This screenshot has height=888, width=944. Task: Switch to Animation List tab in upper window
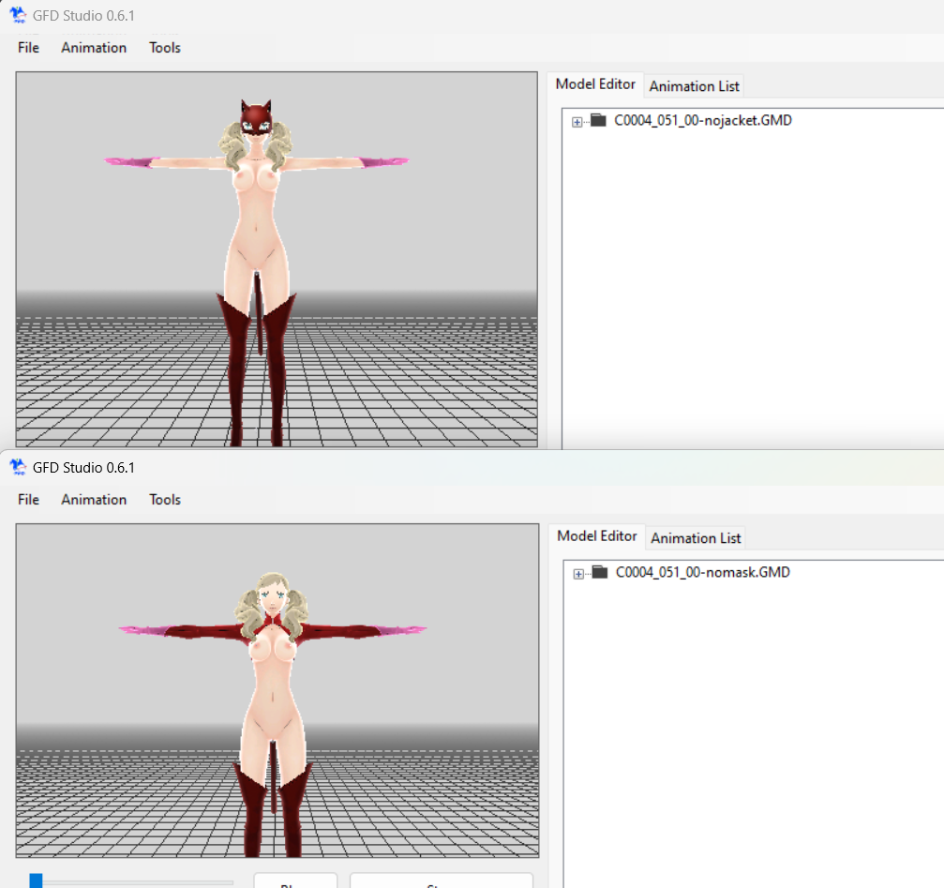(694, 86)
